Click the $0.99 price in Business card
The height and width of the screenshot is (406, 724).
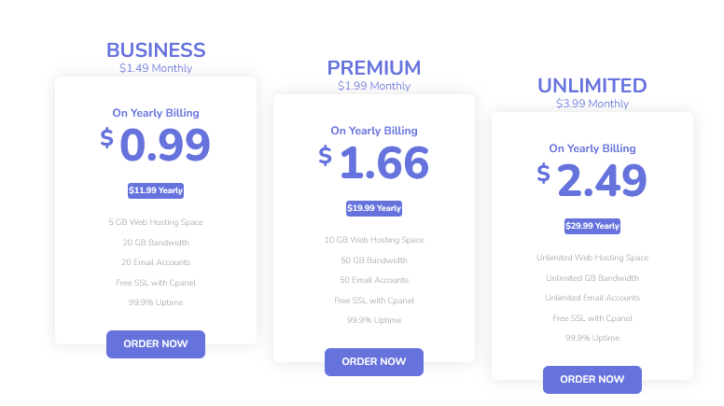click(x=156, y=146)
